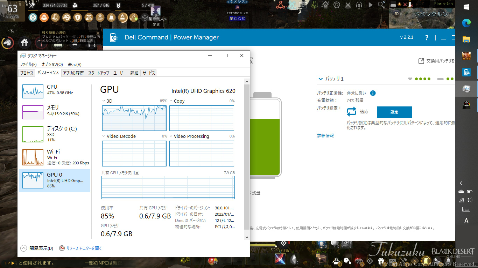
Task: Click the 設定 battery settings button
Action: pos(394,112)
